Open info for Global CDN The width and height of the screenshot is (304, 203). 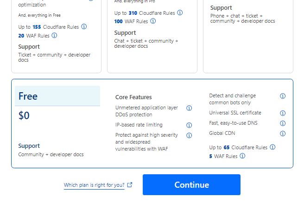[283, 133]
